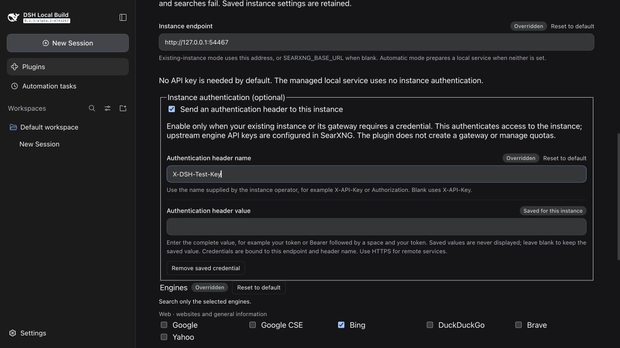Disable the Bing engine checkbox
The image size is (620, 348).
pos(341,325)
